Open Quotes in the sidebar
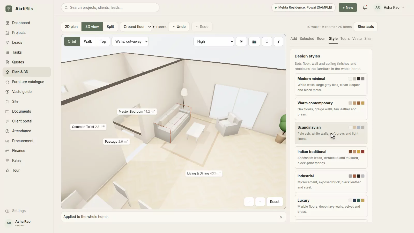414x233 pixels. (x=27, y=62)
